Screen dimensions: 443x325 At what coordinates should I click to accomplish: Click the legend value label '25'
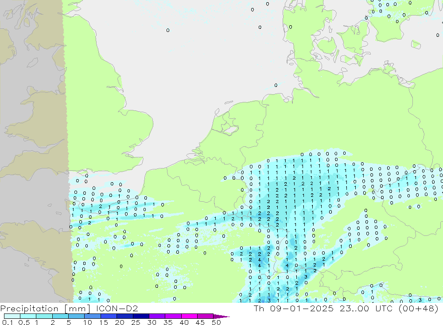click(x=136, y=322)
